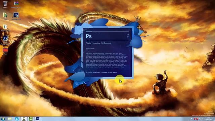
Task: Click the copyright line on the splash screen
Action: 101,72
